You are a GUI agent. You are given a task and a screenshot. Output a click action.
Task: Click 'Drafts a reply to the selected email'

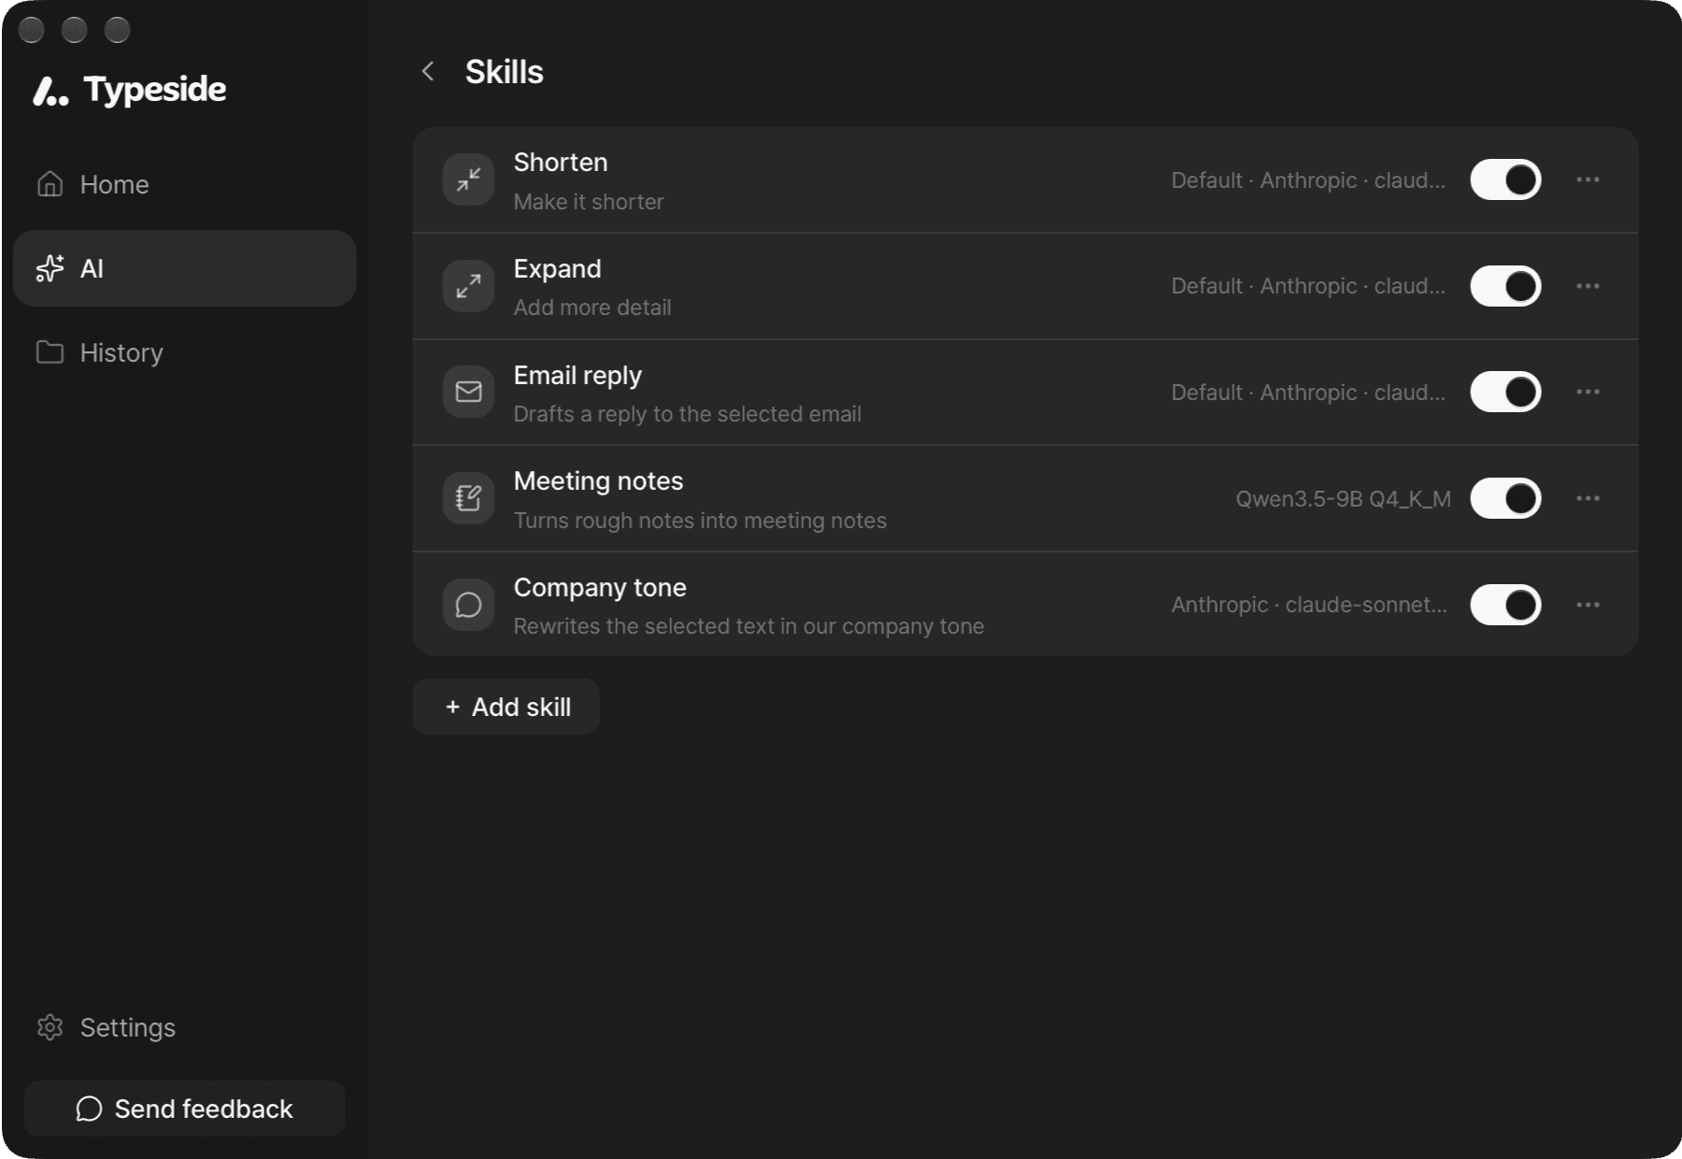click(x=688, y=414)
